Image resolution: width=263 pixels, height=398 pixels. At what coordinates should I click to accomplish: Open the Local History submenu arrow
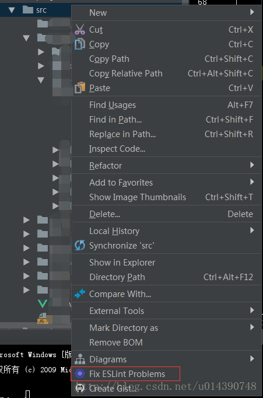coord(252,230)
